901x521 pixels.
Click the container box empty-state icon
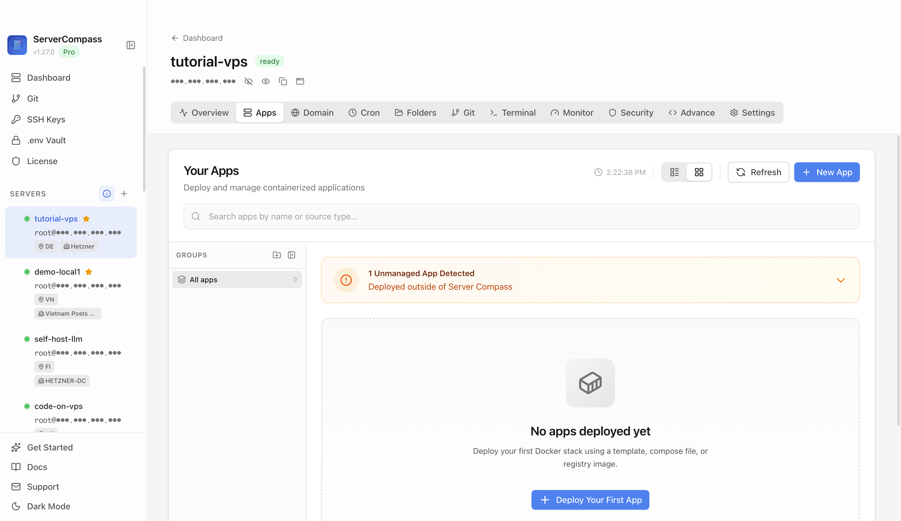[590, 383]
